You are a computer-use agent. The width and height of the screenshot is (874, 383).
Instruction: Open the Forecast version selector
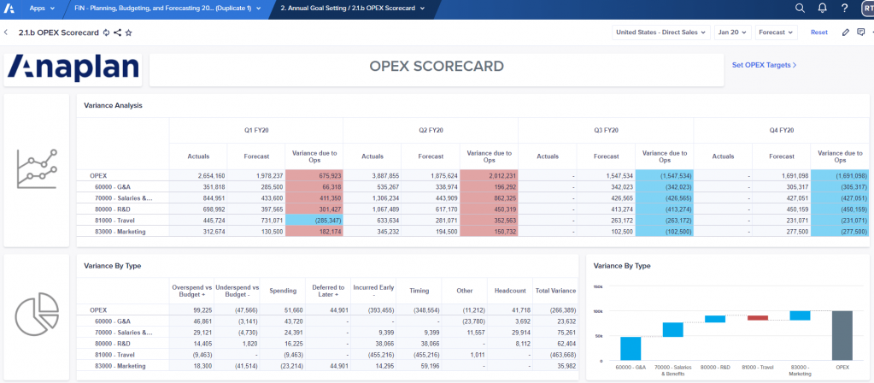tap(777, 32)
